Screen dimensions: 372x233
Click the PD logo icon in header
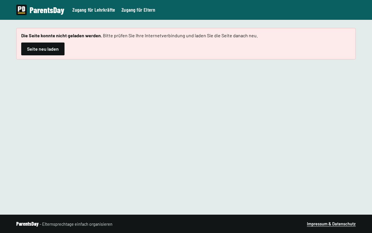point(22,10)
